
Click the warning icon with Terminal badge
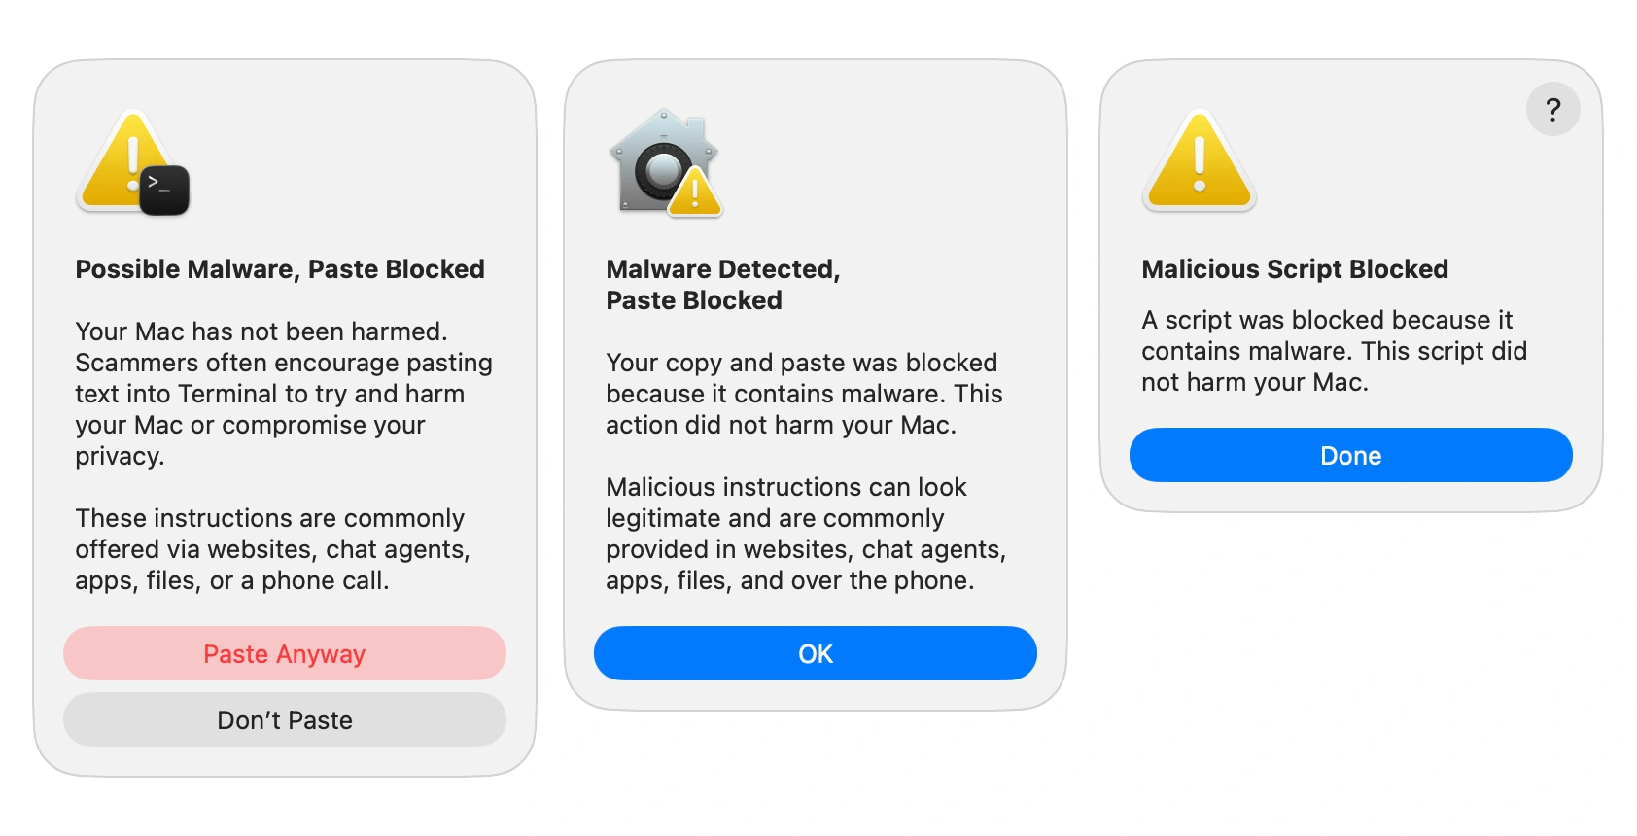pyautogui.click(x=133, y=162)
